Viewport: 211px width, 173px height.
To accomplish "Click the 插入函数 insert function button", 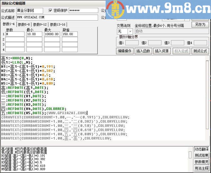I will [143, 51].
